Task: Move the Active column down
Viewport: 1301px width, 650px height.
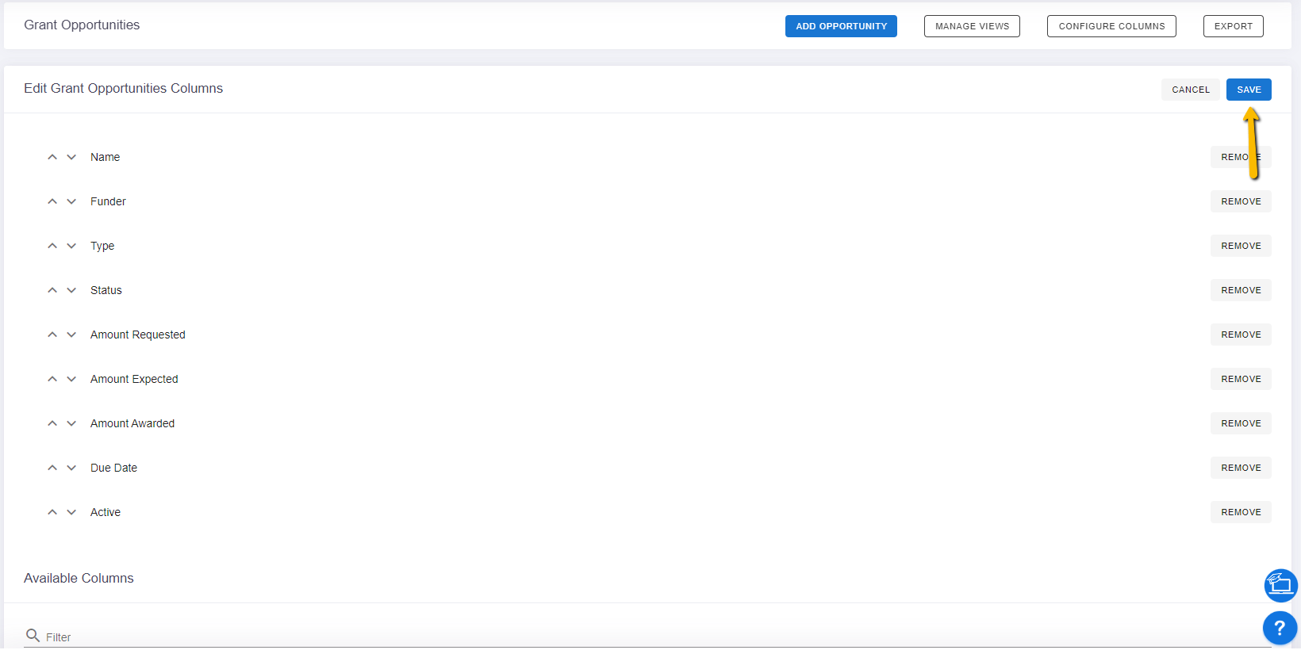Action: (x=71, y=512)
